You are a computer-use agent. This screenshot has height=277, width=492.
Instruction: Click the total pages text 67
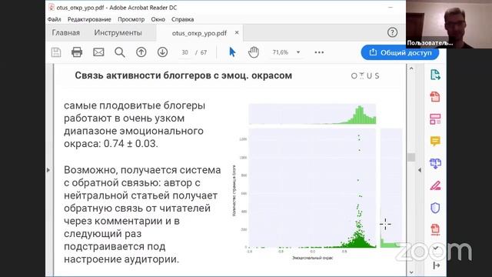point(204,52)
